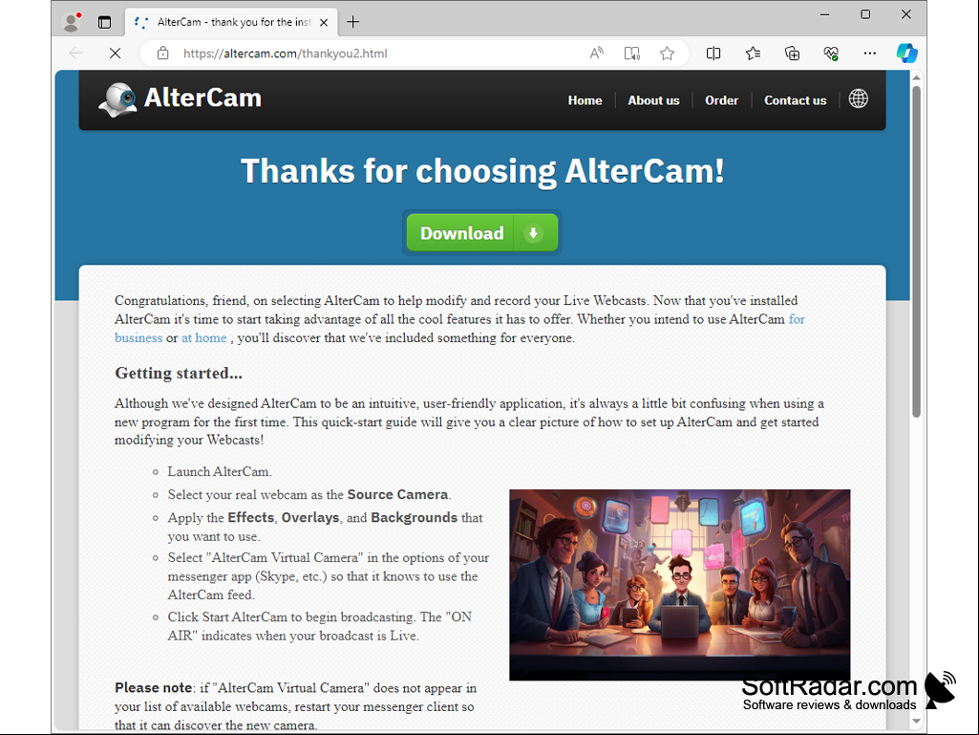Image resolution: width=979 pixels, height=735 pixels.
Task: Open Collections icon
Action: click(x=792, y=54)
